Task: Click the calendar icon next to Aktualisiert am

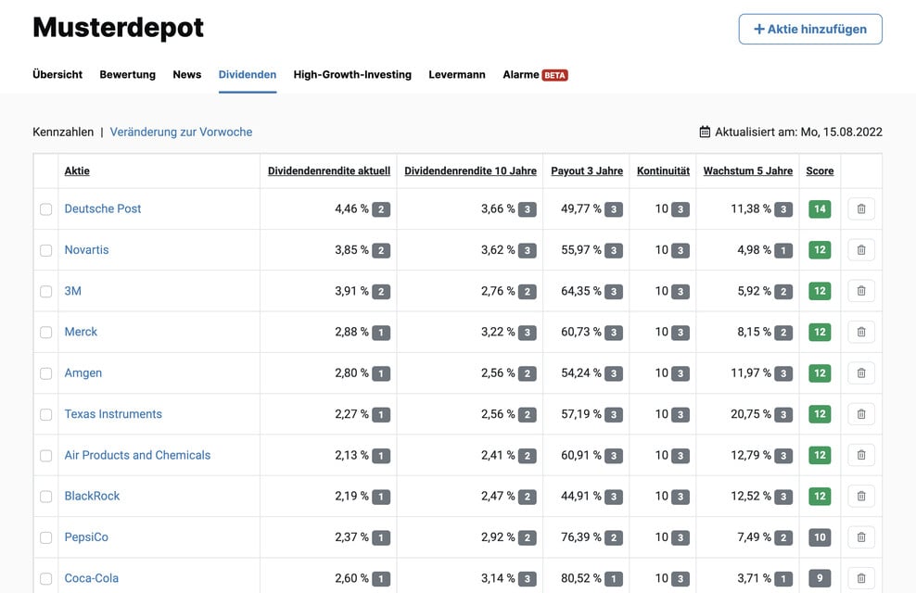Action: 705,132
